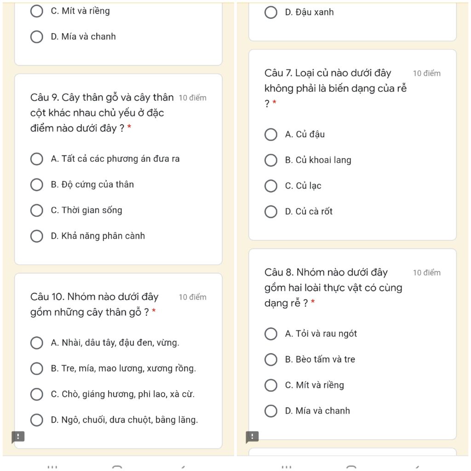
Task: Choose the "D. Đậu xanh" radio option
Action: (271, 12)
